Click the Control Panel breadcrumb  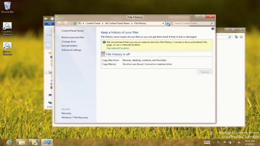coord(93,24)
